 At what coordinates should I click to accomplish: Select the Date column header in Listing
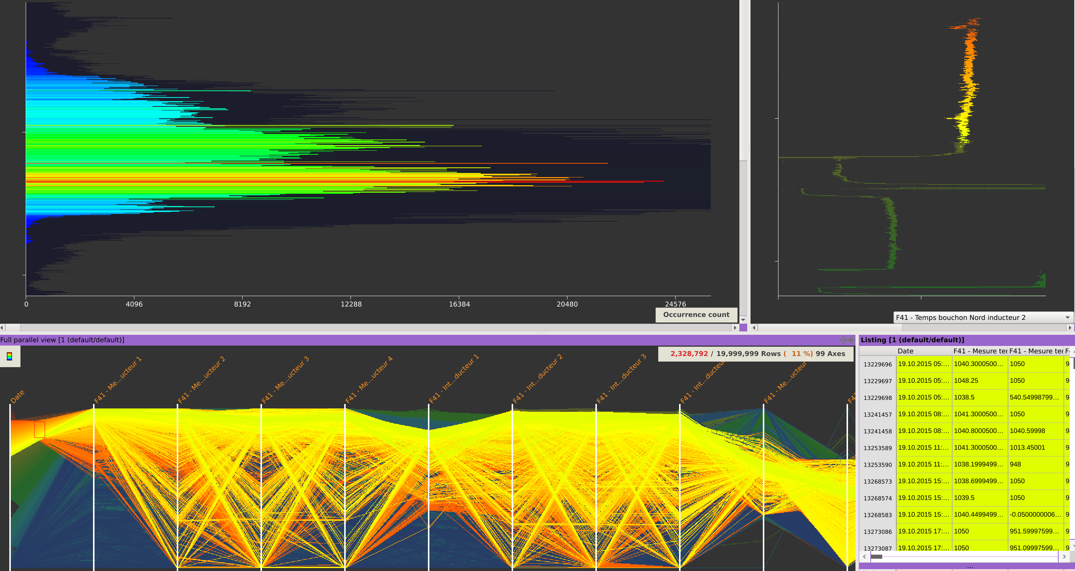(924, 351)
